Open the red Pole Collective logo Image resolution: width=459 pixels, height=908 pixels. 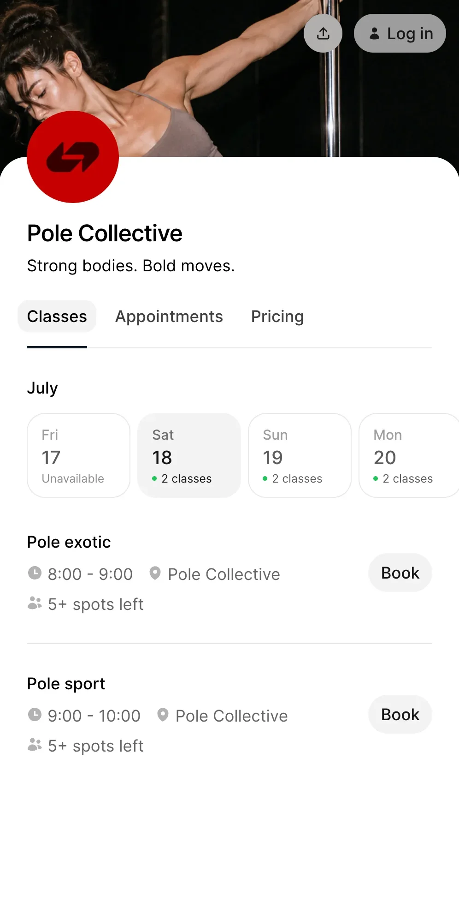click(73, 157)
